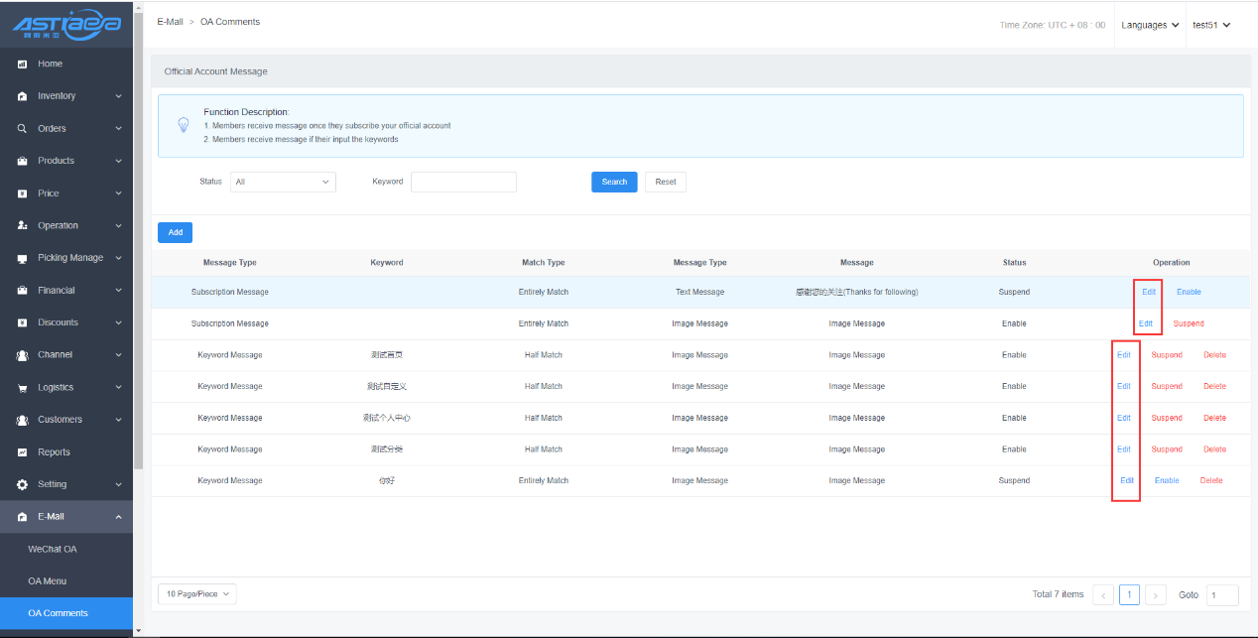Click the lightbulb icon in Function Description
Screen dimensions: 1258x638
tap(183, 125)
